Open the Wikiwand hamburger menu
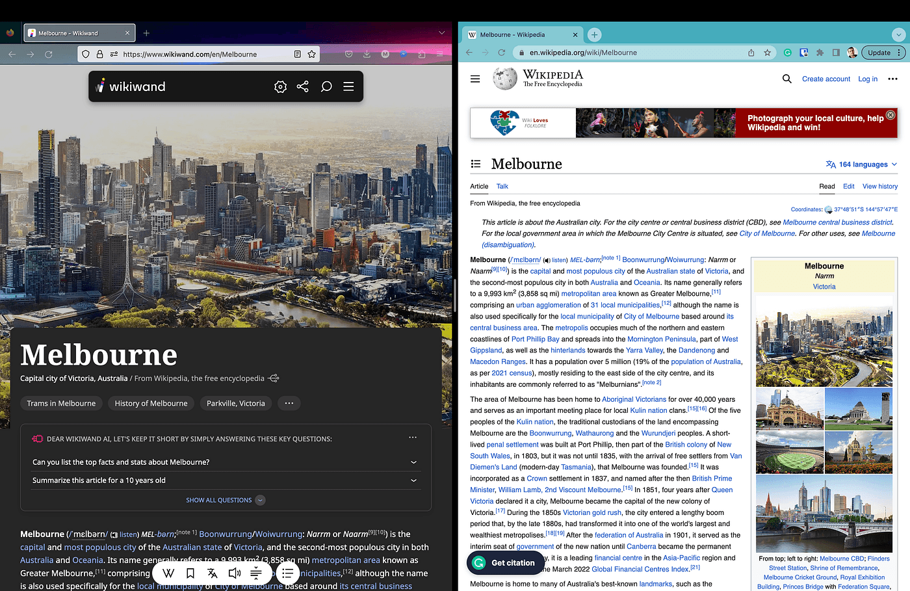This screenshot has width=910, height=591. point(348,86)
